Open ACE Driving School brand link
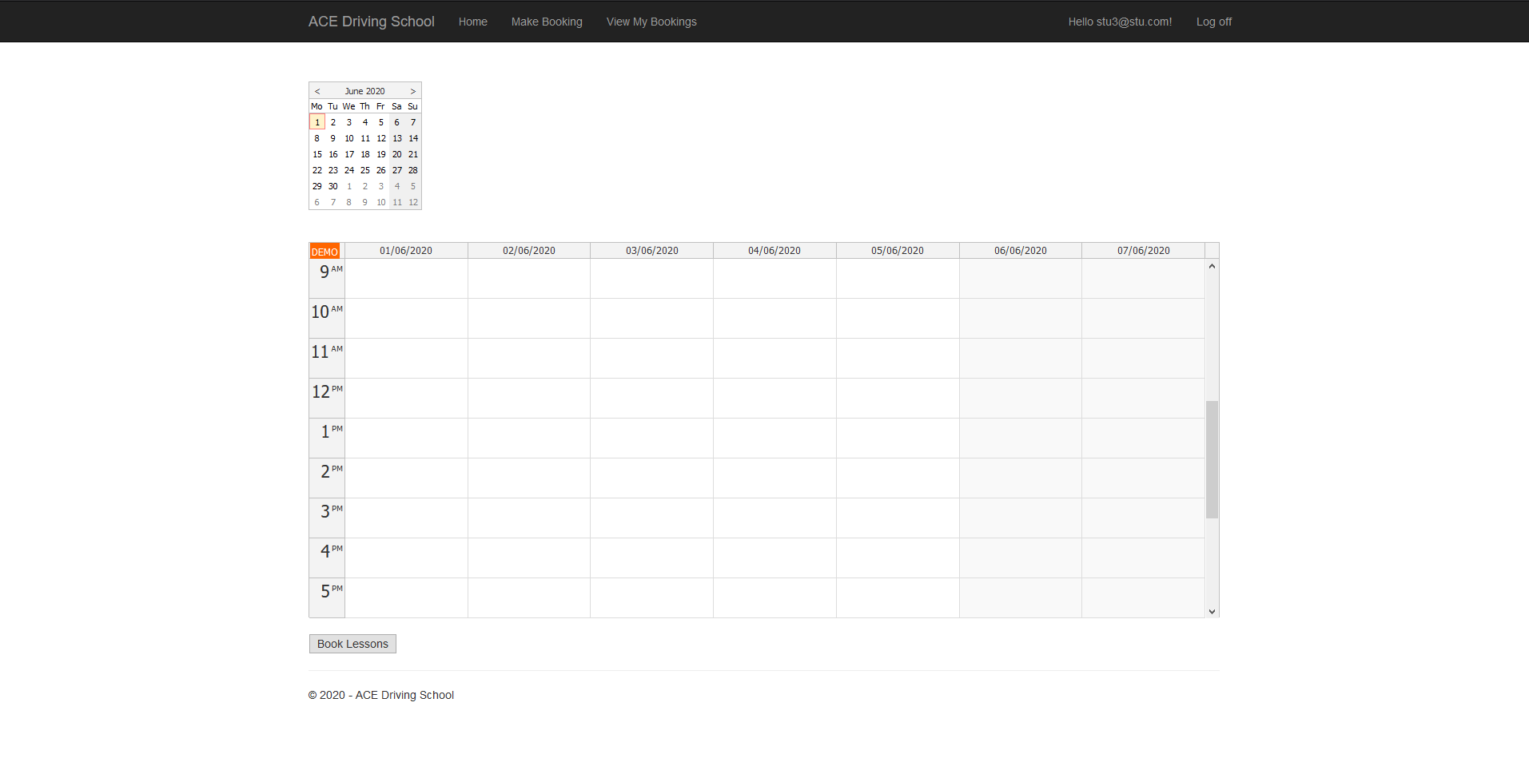Screen dimensions: 1529x766 click(372, 22)
